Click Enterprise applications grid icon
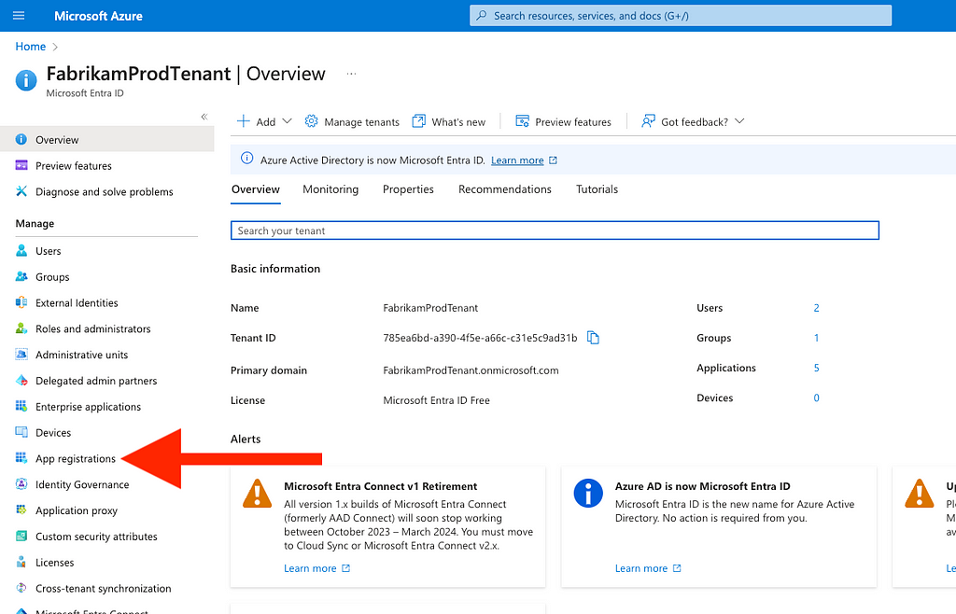Image resolution: width=956 pixels, height=614 pixels. [21, 406]
